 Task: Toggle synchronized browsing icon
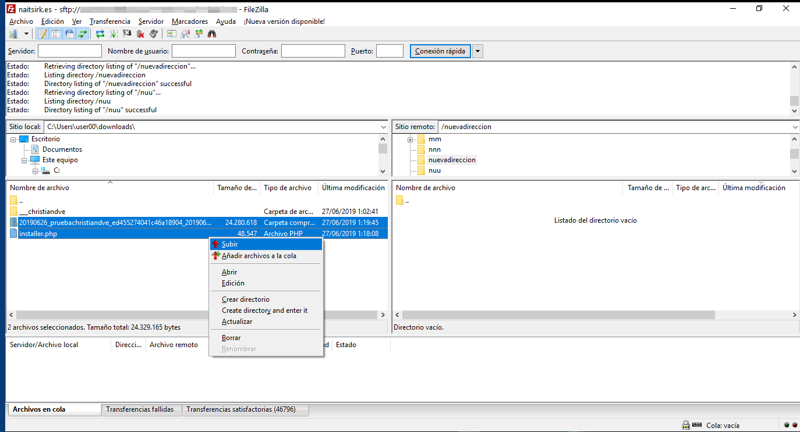[199, 34]
